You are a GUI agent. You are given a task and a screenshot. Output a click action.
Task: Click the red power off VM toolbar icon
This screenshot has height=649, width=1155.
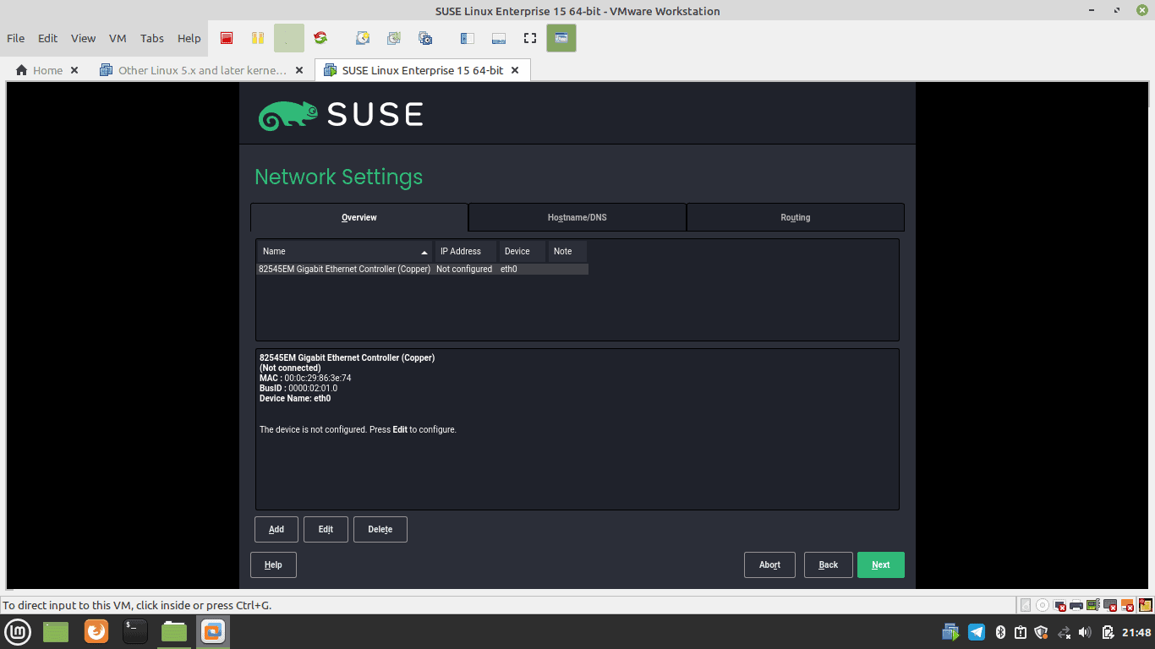[x=227, y=38]
